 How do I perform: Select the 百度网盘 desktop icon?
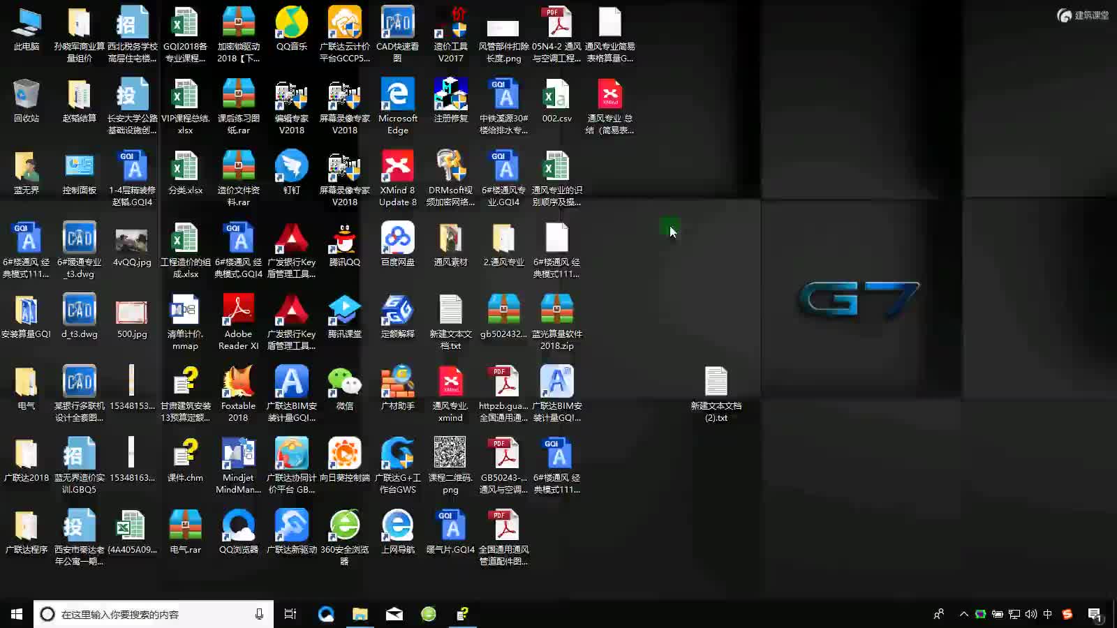point(398,245)
